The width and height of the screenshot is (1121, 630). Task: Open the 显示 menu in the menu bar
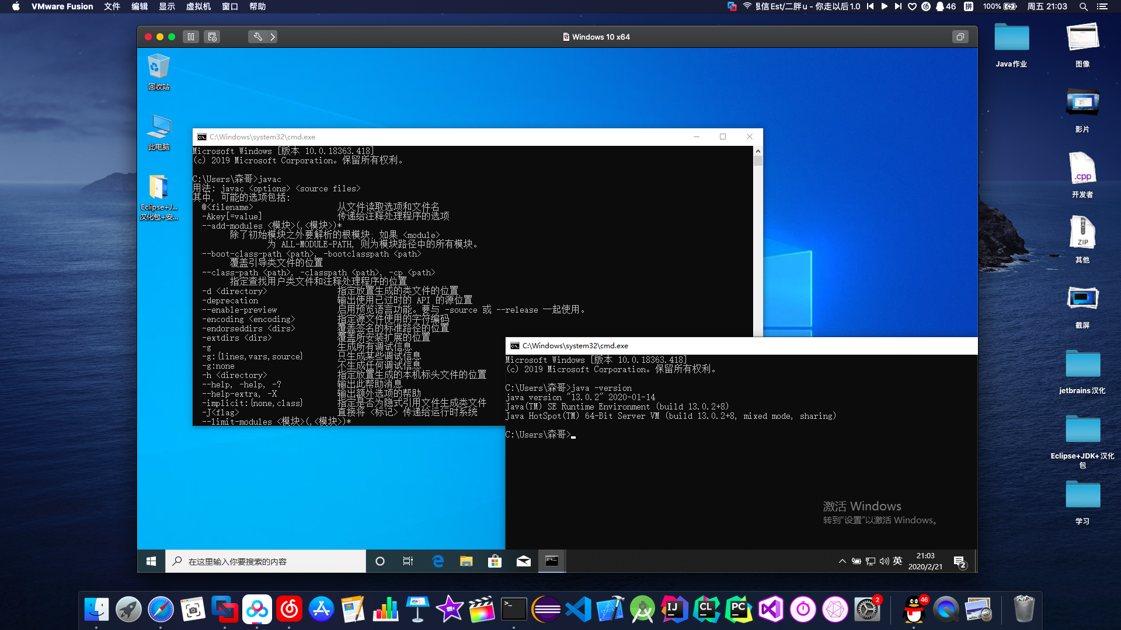coord(167,6)
